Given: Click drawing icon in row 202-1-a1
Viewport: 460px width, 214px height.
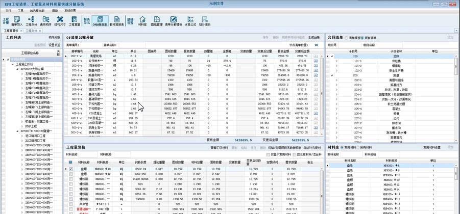Looking at the screenshot, I should (316, 56).
